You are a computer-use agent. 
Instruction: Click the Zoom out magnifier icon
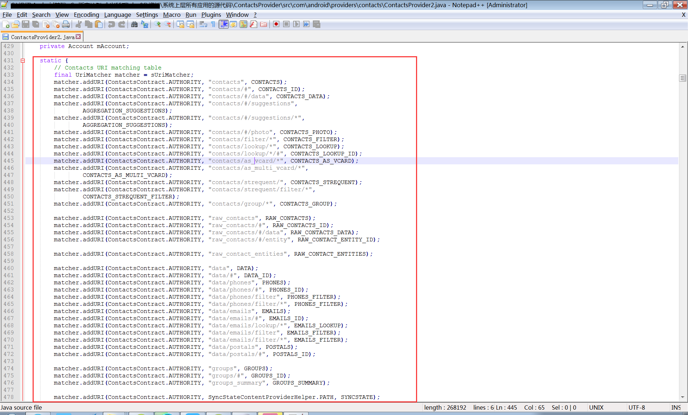tap(168, 24)
